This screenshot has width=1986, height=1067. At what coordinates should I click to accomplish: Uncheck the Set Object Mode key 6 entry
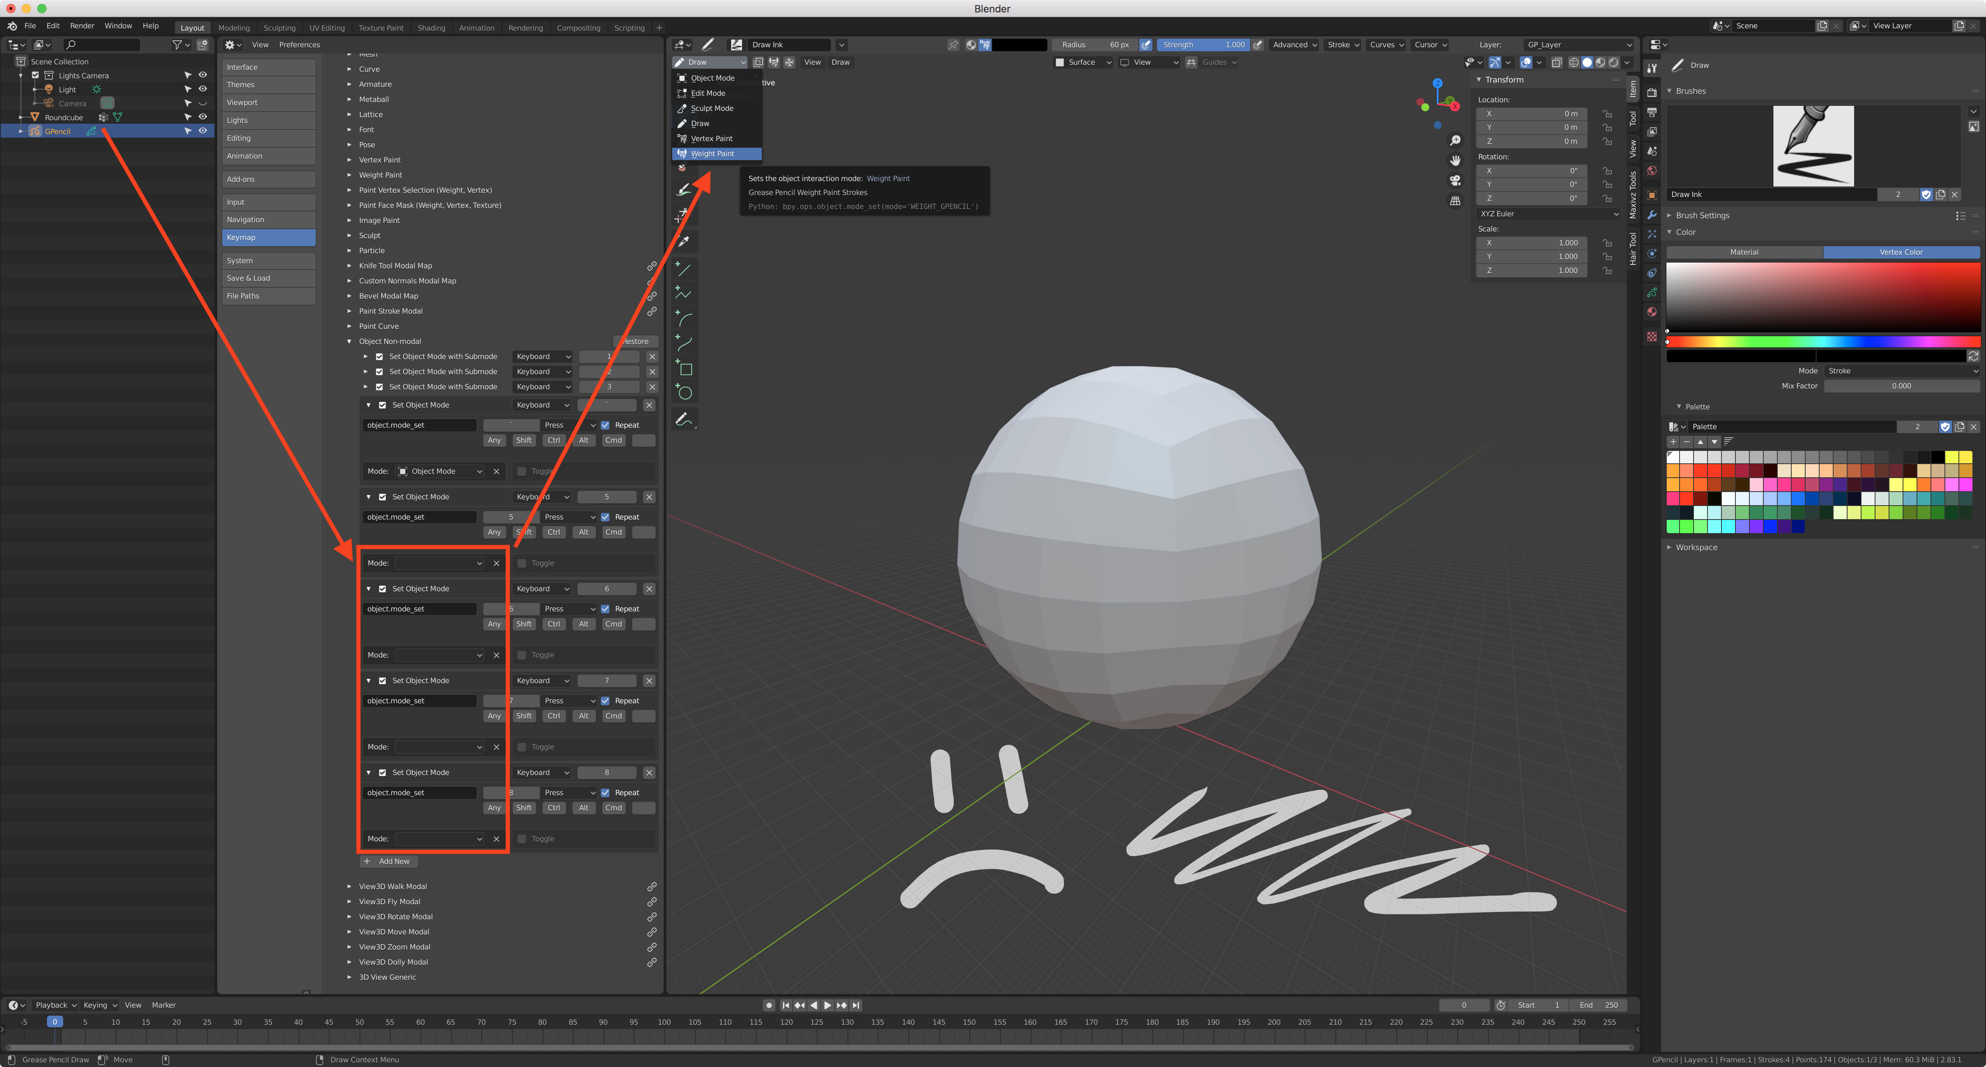[382, 589]
